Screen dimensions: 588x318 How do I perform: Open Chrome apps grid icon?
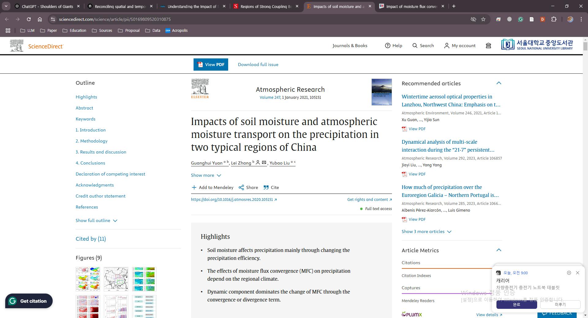8,31
